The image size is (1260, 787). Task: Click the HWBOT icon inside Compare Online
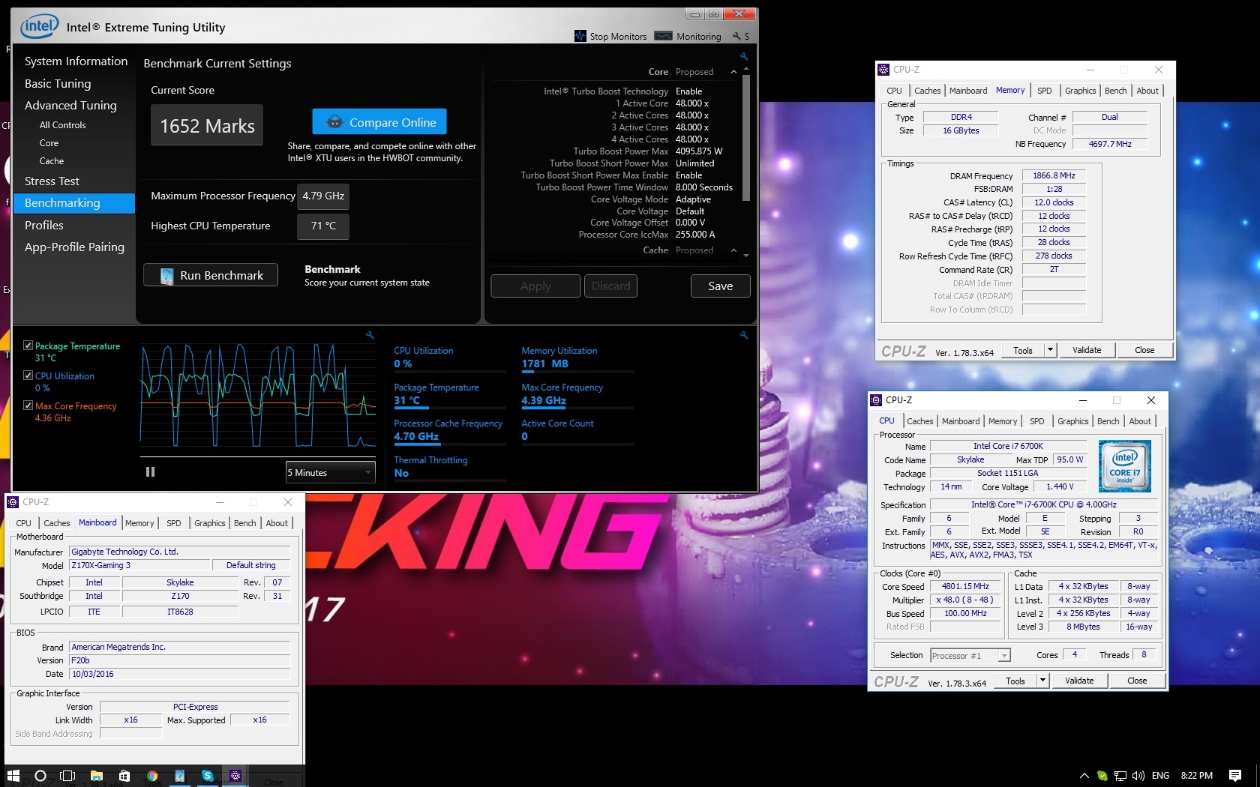pyautogui.click(x=335, y=122)
